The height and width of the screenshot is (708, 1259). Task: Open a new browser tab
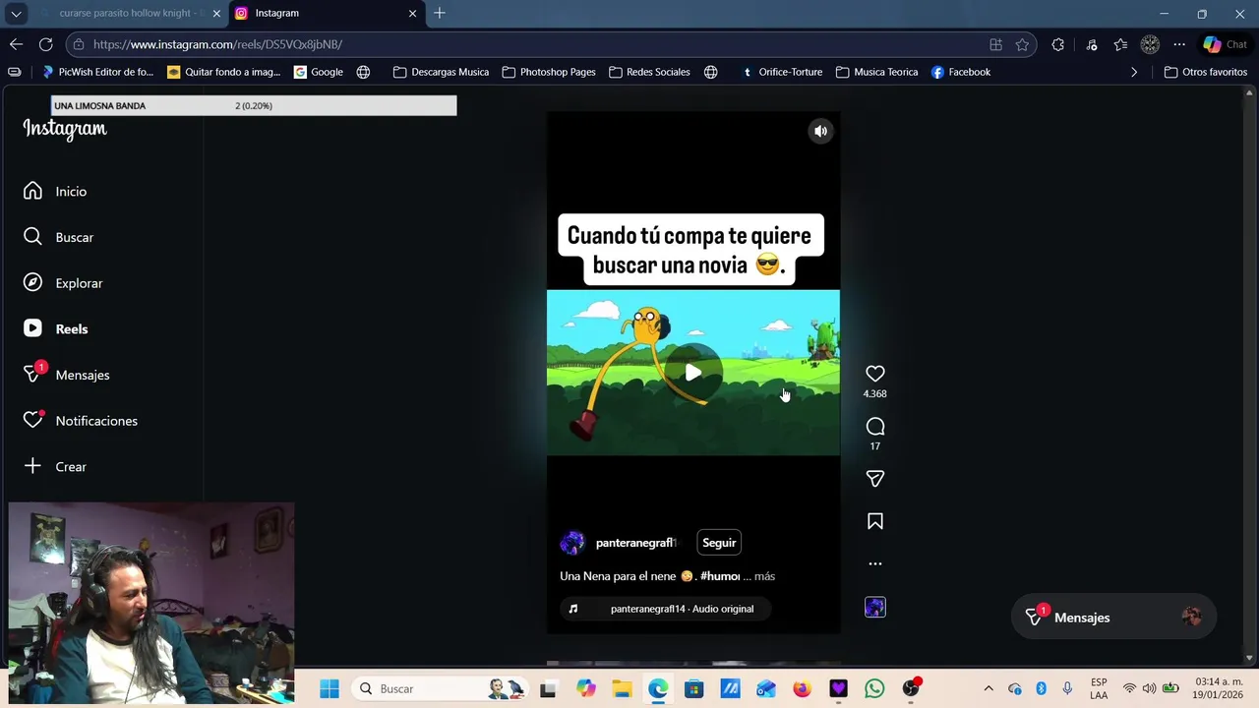pyautogui.click(x=440, y=13)
